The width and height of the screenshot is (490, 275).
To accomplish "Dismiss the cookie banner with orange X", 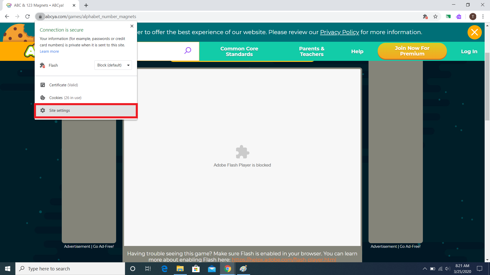I will click(474, 32).
